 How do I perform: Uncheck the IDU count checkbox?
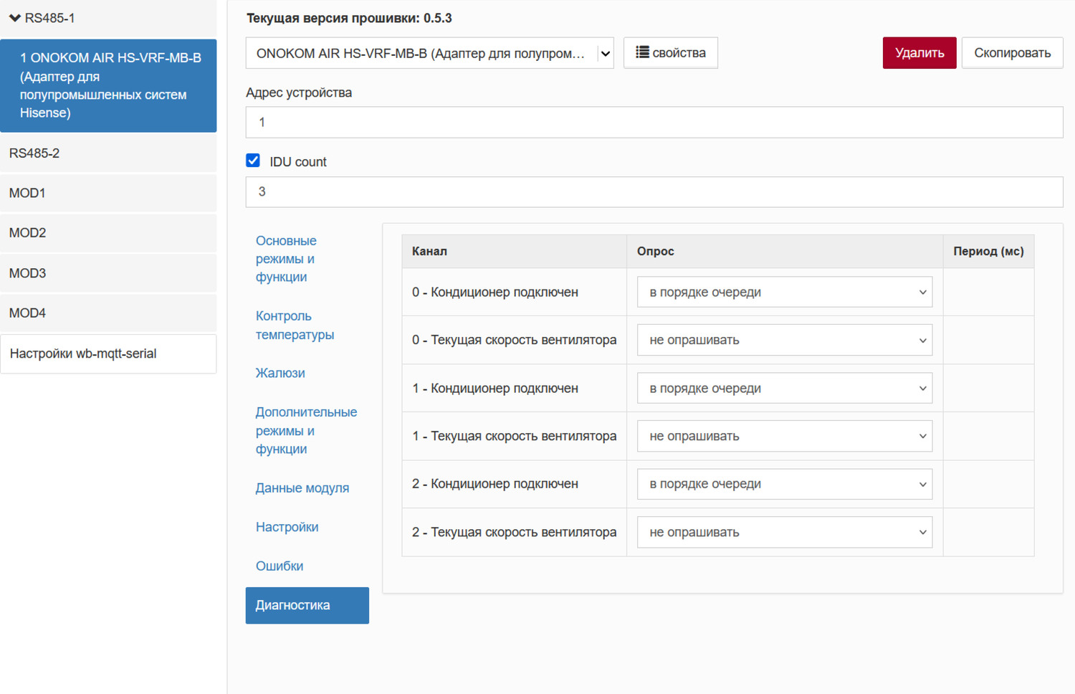coord(253,161)
